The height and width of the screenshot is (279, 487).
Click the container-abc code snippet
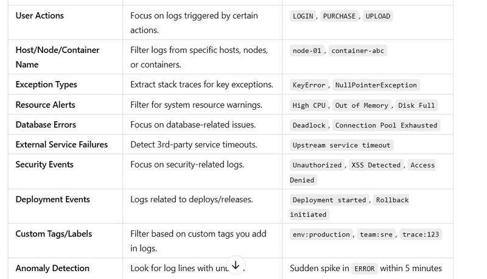point(357,51)
